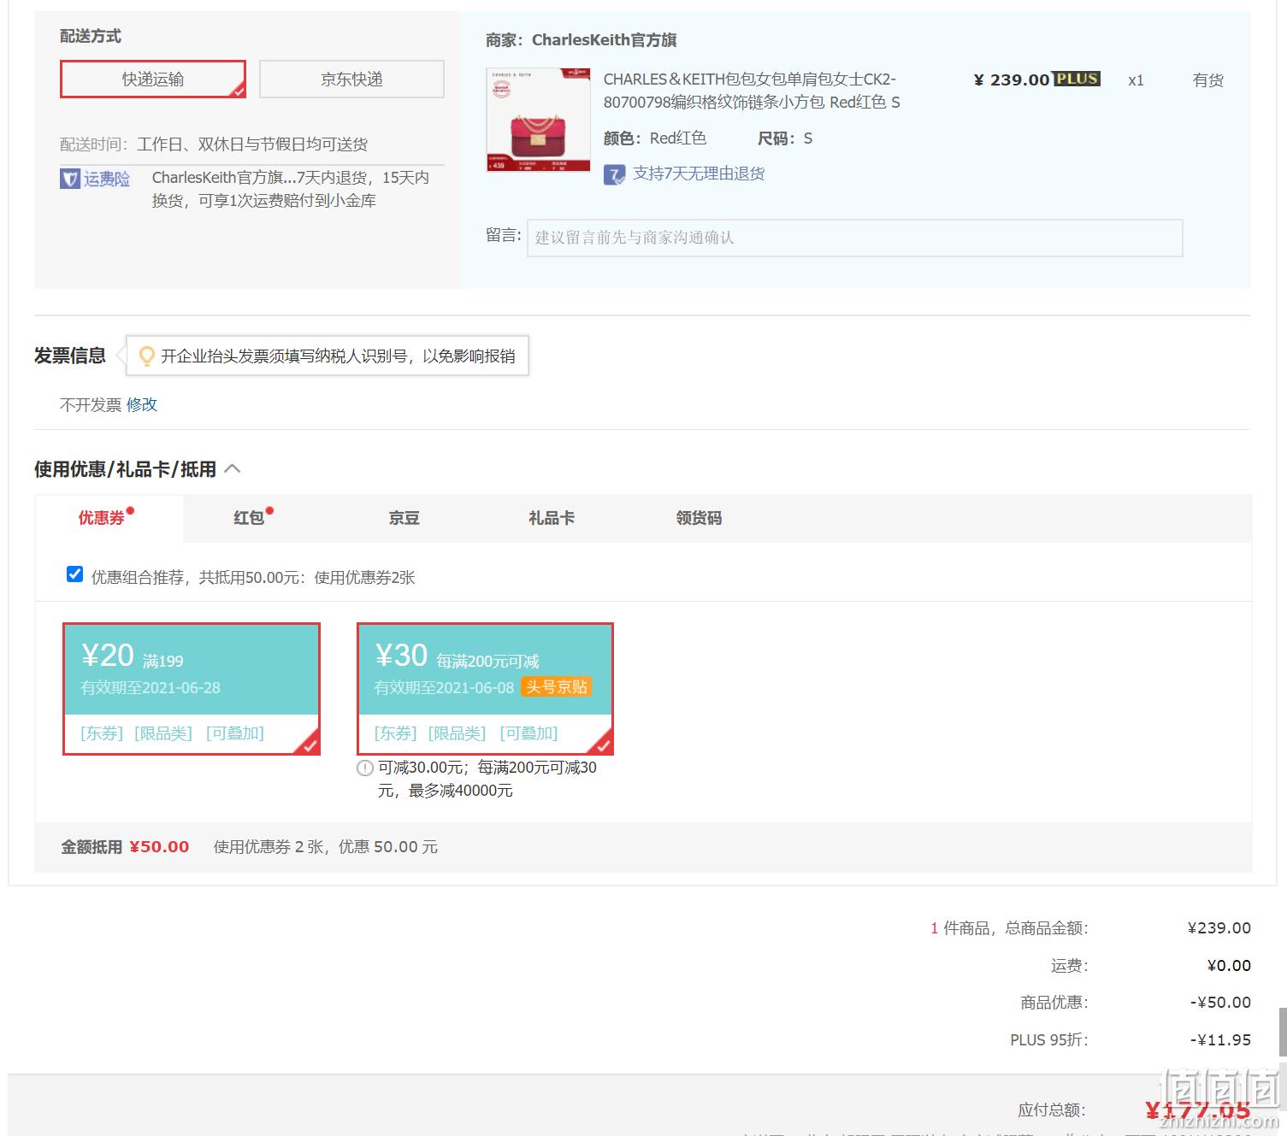Choose 京东快递 delivery option
Image resolution: width=1287 pixels, height=1136 pixels.
tap(351, 79)
